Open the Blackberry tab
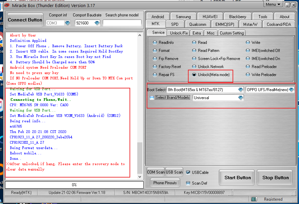 (x=238, y=16)
